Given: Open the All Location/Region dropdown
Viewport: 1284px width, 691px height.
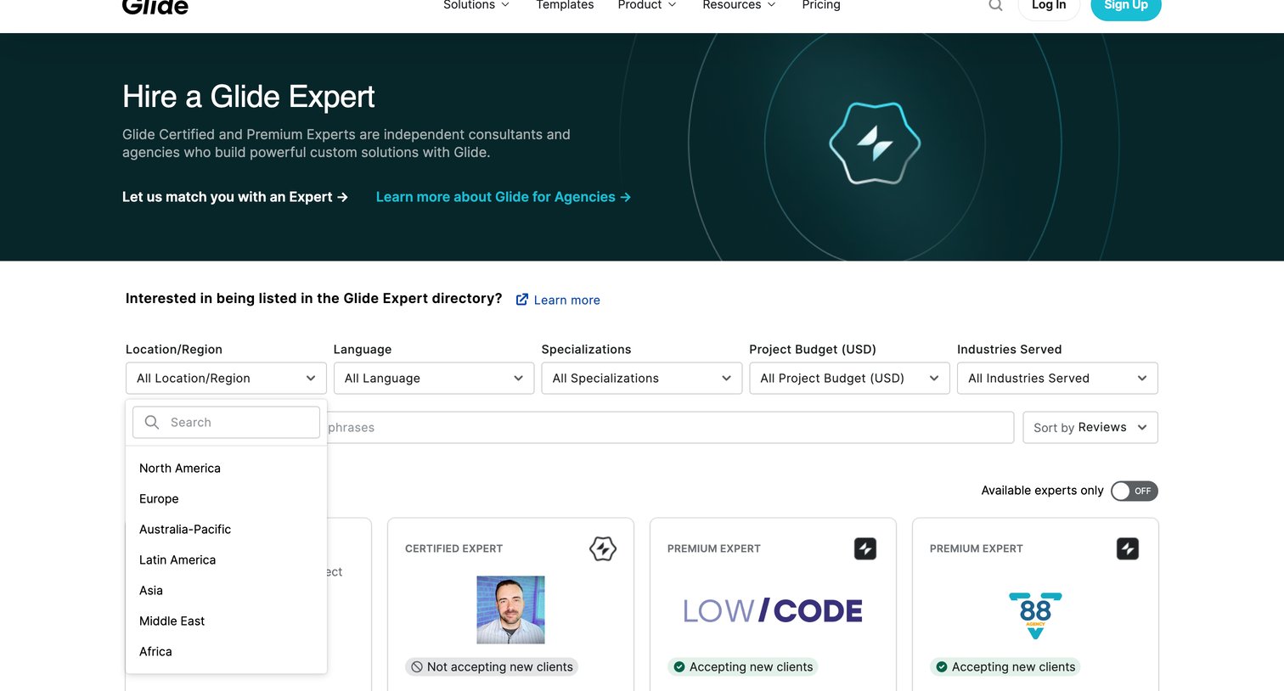Looking at the screenshot, I should (226, 379).
